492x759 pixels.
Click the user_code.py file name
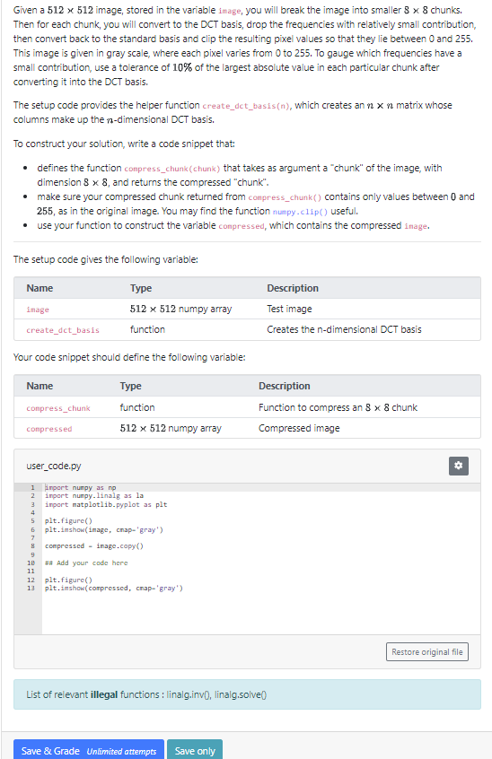[x=54, y=466]
